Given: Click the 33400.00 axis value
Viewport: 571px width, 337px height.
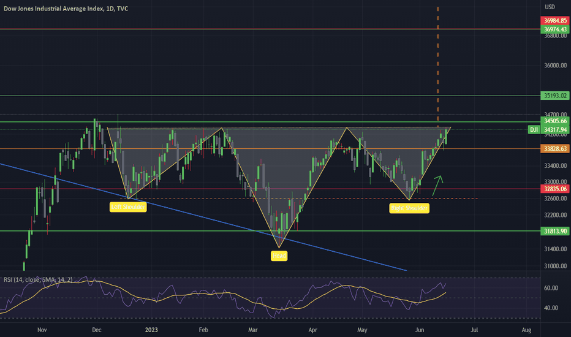Looking at the screenshot, I should (x=555, y=165).
